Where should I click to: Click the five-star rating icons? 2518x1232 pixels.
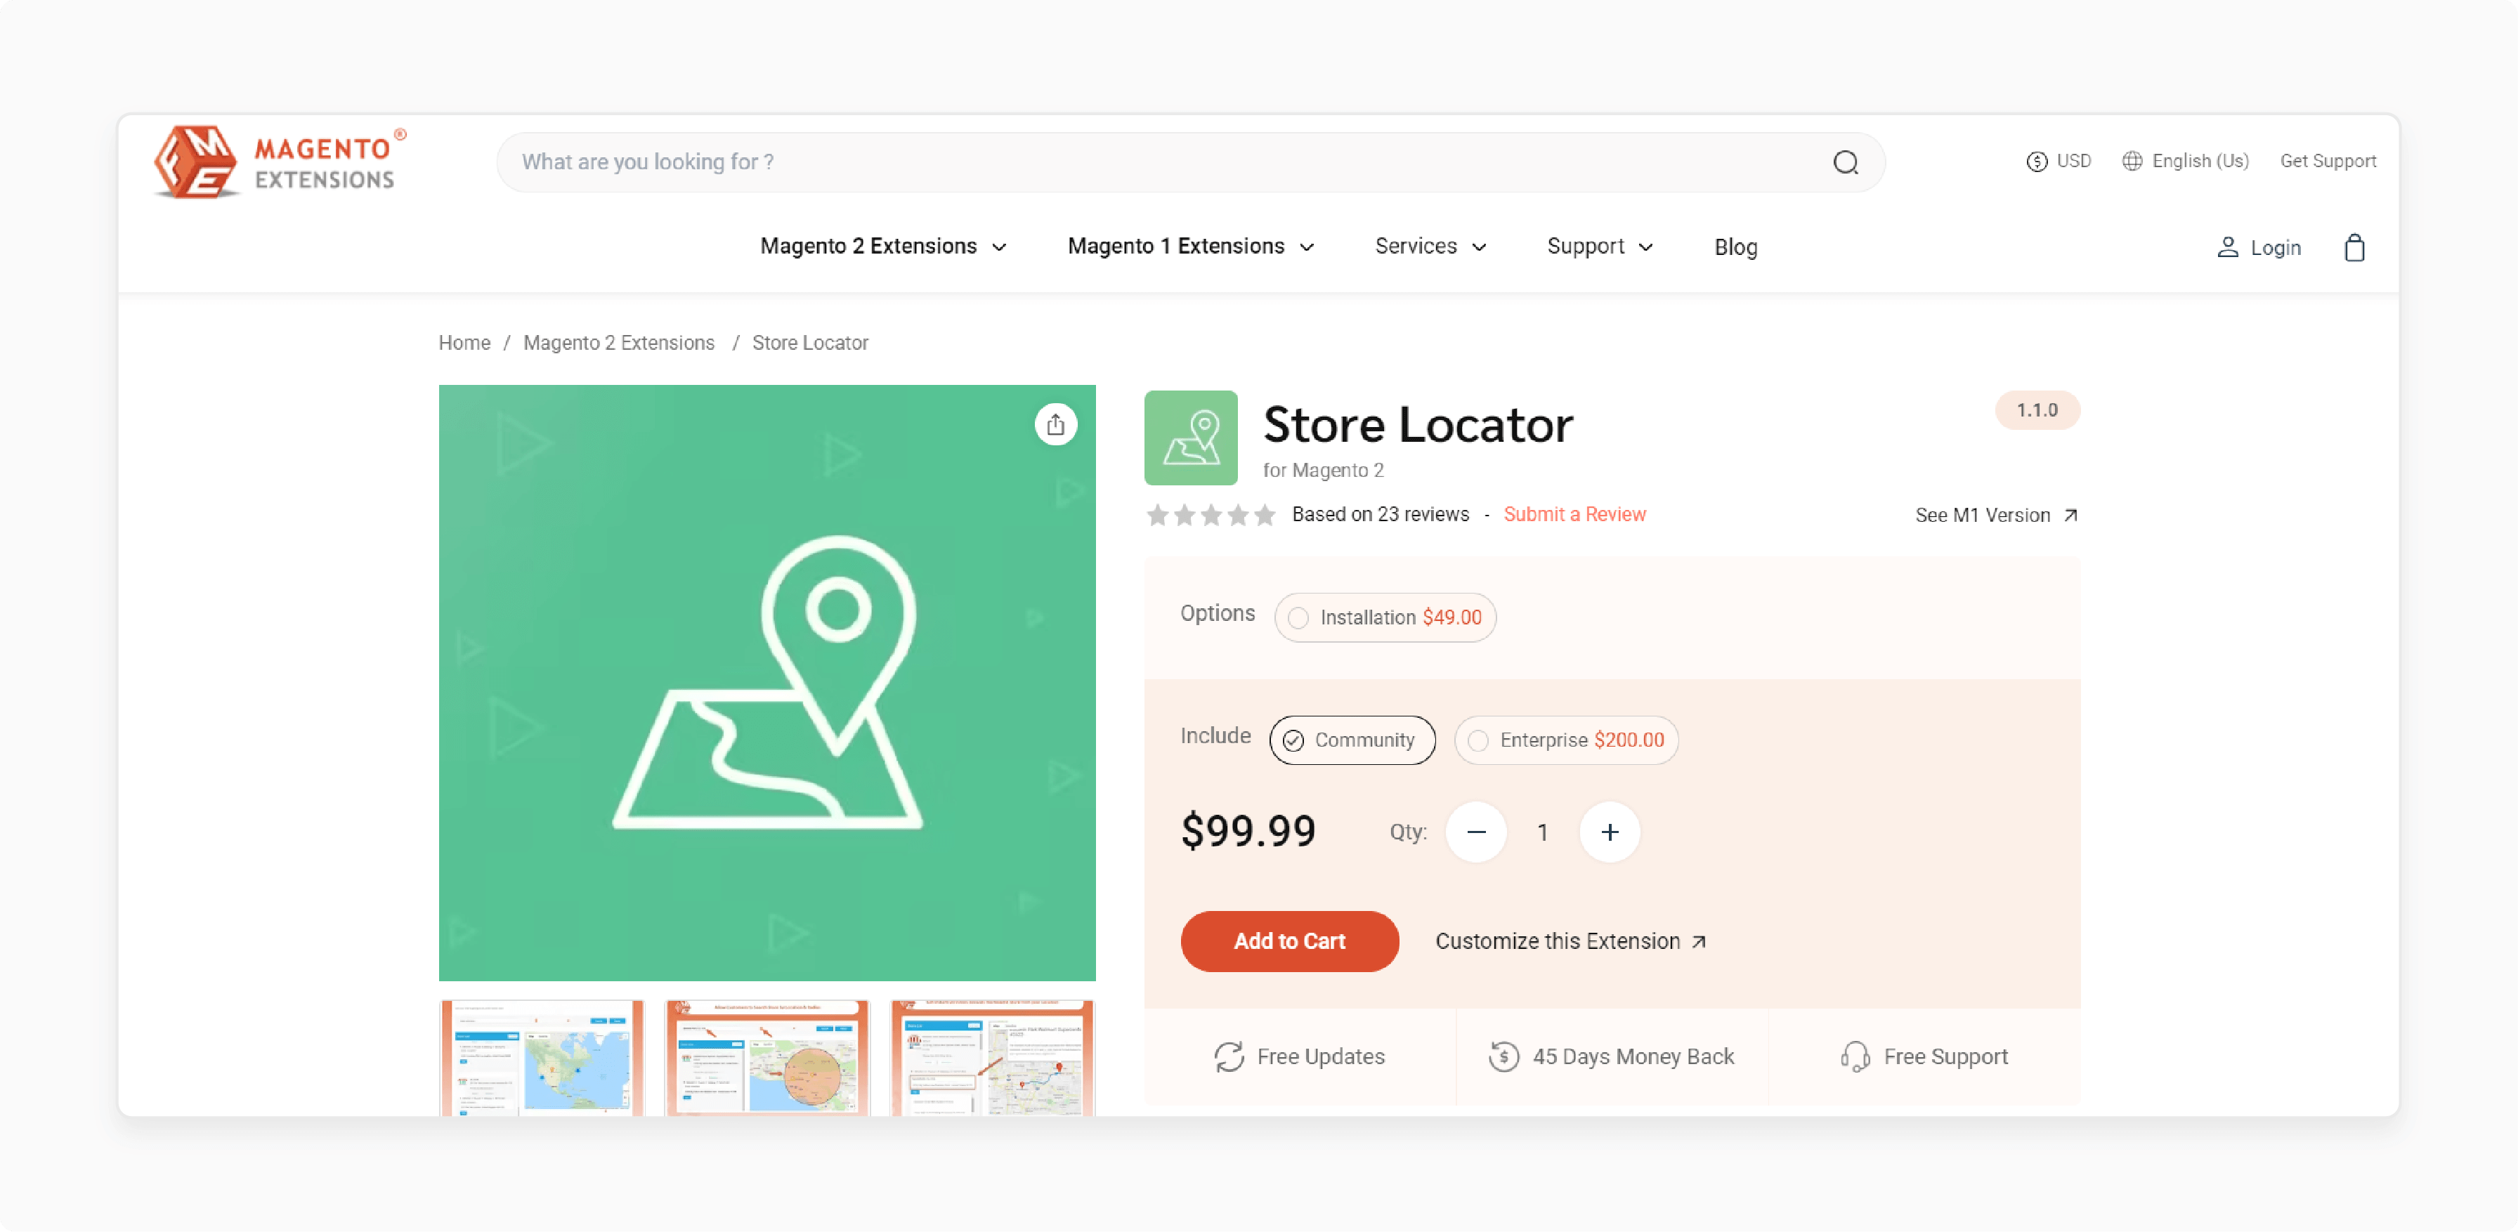point(1210,515)
